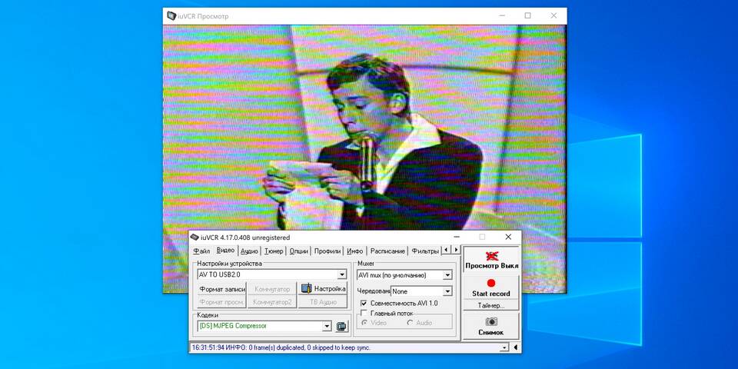Toggle preview with the Просмотр Выкл button
The image size is (738, 369).
point(491,261)
